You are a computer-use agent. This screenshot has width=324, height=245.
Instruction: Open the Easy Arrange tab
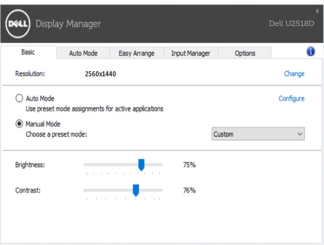[137, 53]
